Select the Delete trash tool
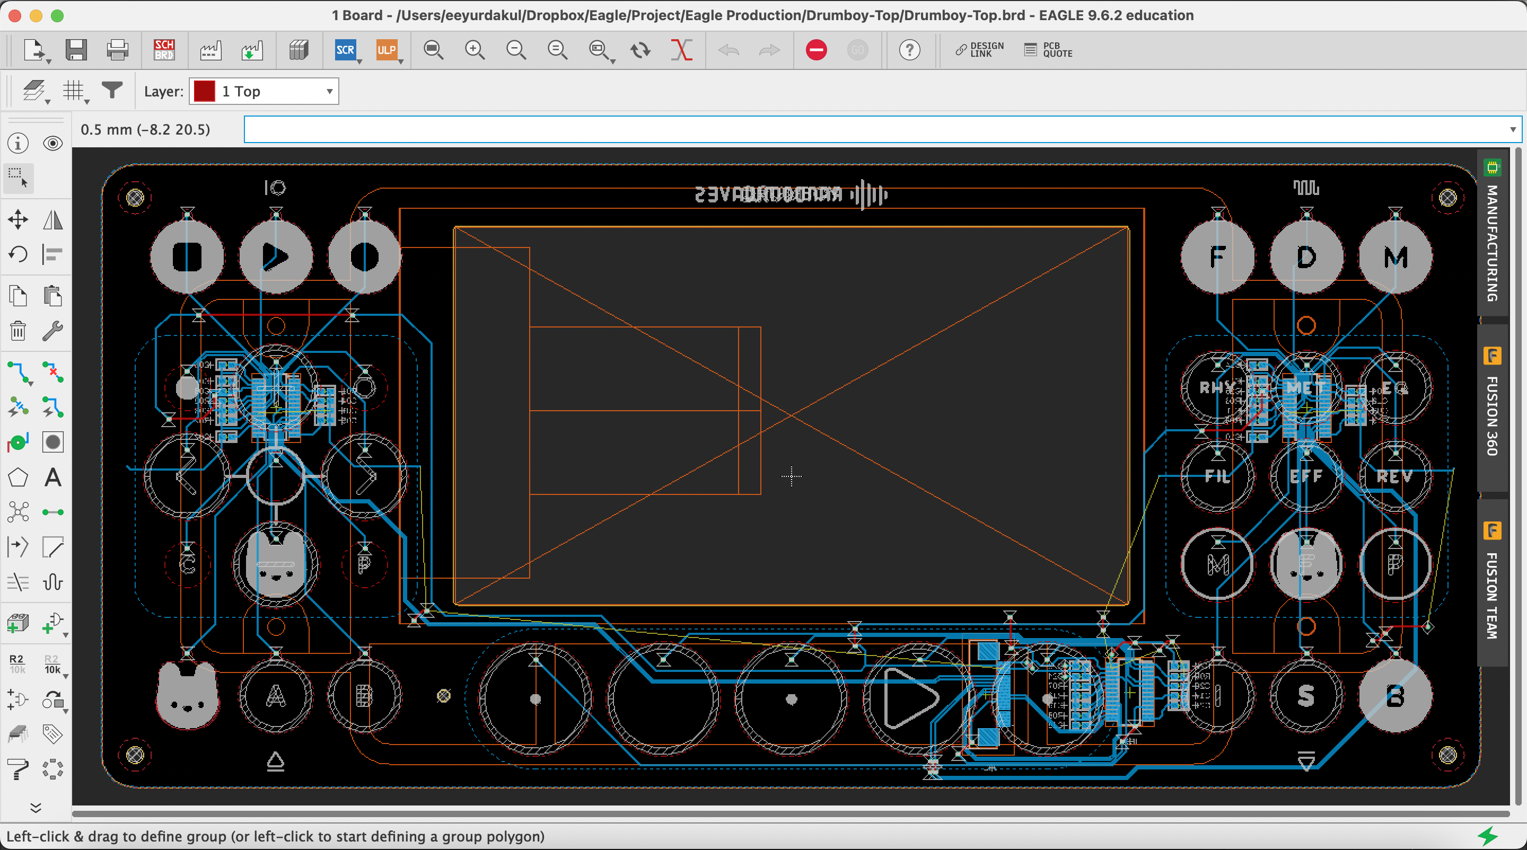The height and width of the screenshot is (850, 1527). (18, 331)
